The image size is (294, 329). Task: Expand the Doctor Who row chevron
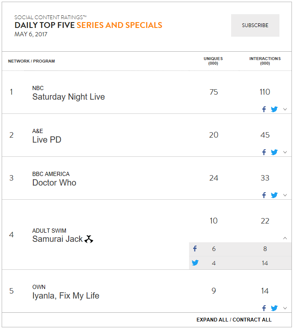(x=285, y=195)
